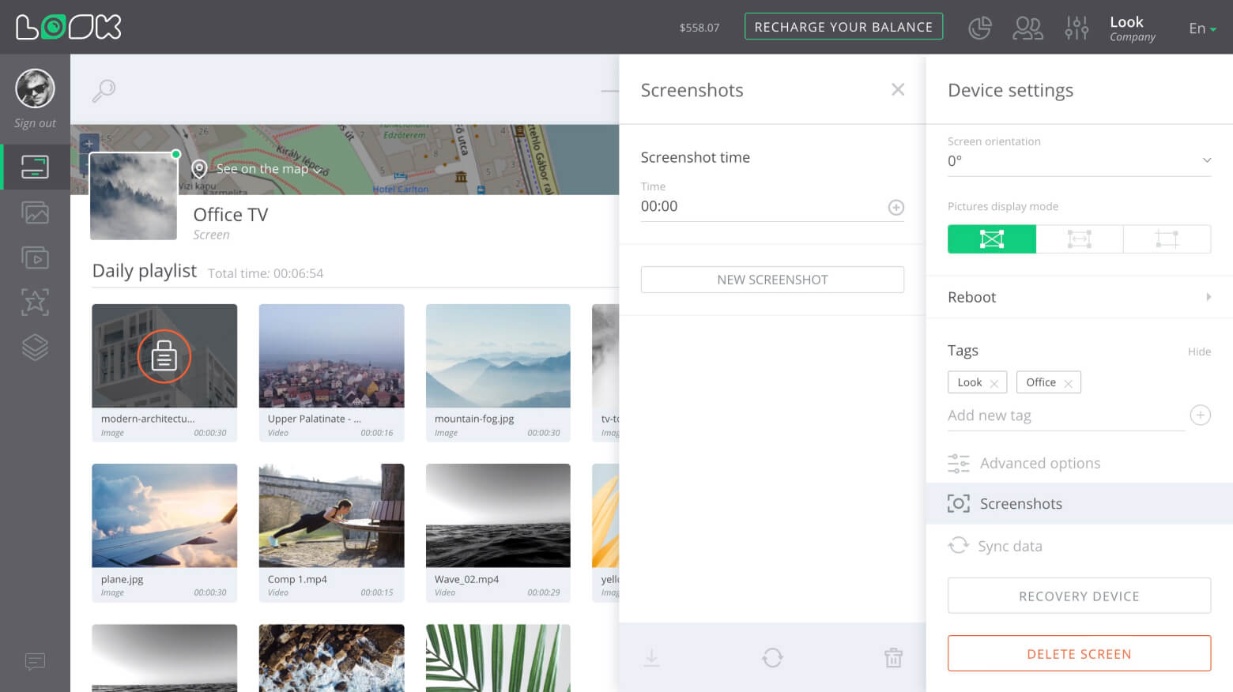Image resolution: width=1233 pixels, height=692 pixels.
Task: Click Recovery Device button
Action: [1079, 596]
